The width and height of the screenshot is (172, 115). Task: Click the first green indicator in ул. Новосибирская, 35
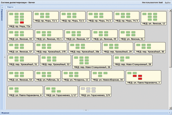click(95, 73)
